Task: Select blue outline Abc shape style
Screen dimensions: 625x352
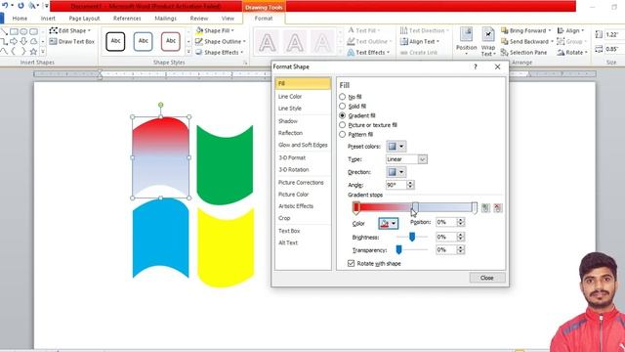Action: [x=143, y=41]
